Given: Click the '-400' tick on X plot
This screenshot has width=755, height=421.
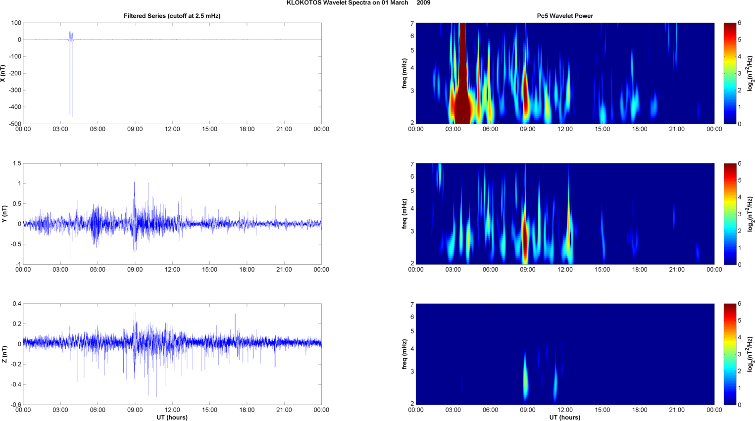Looking at the screenshot, I should click(15, 107).
